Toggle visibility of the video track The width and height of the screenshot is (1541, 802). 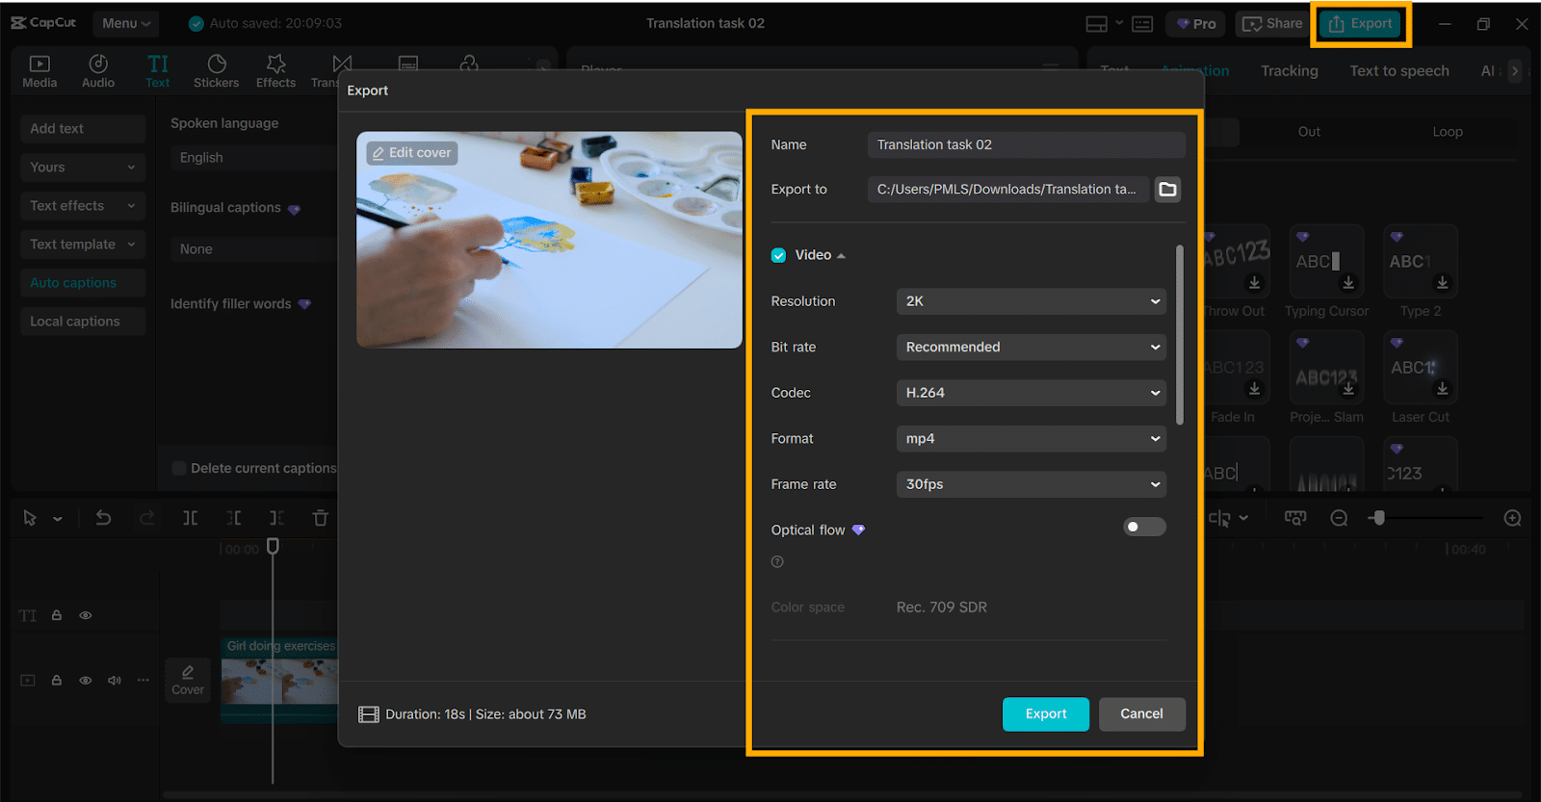click(x=86, y=681)
